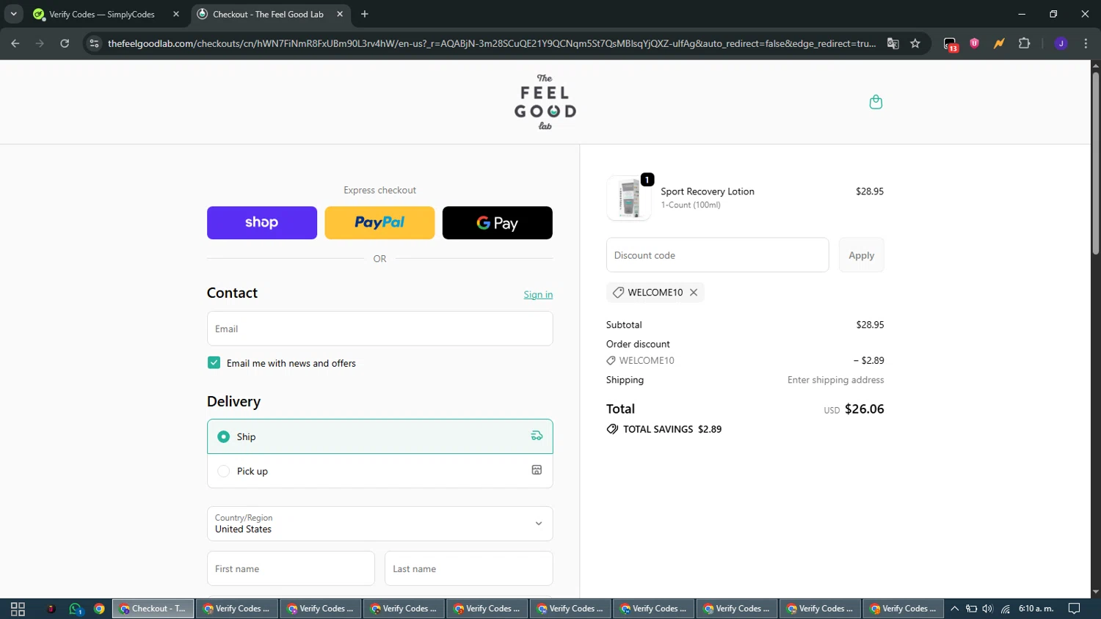Viewport: 1101px width, 619px height.
Task: Pay with the Shop Pay button
Action: coord(262,222)
